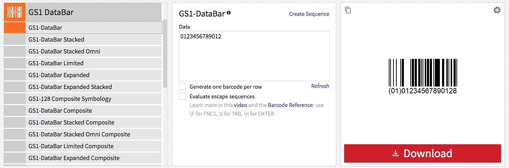The height and width of the screenshot is (168, 509).
Task: Choose GS1-DataBar Stacked Omni
Action: (x=83, y=51)
